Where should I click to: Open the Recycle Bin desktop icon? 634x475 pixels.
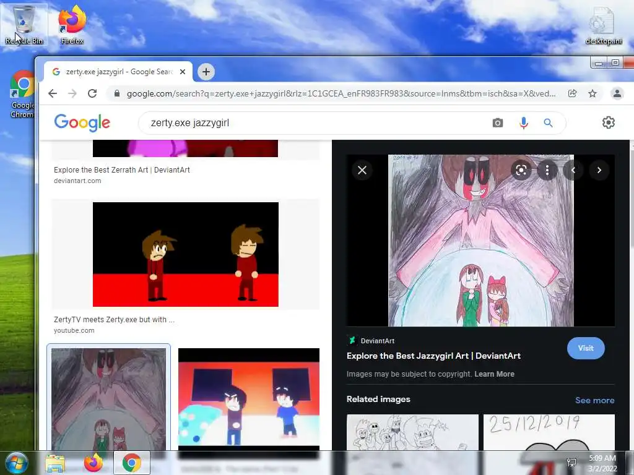click(x=24, y=24)
